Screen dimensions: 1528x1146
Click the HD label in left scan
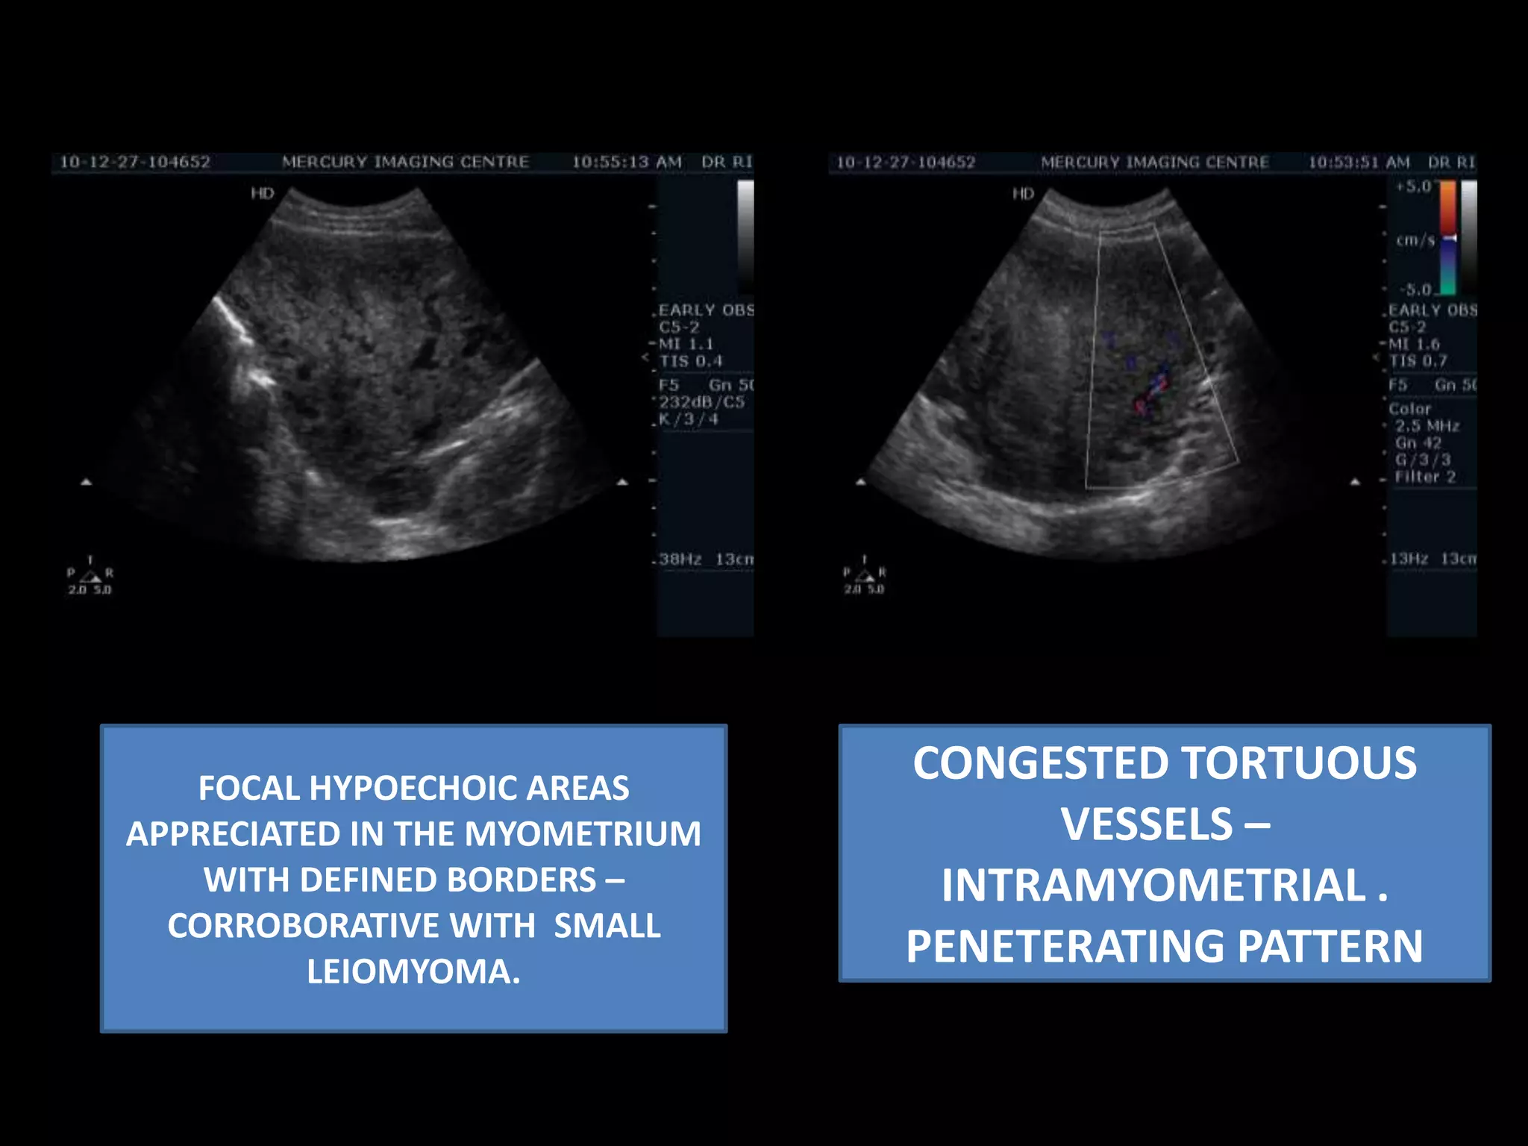point(263,193)
